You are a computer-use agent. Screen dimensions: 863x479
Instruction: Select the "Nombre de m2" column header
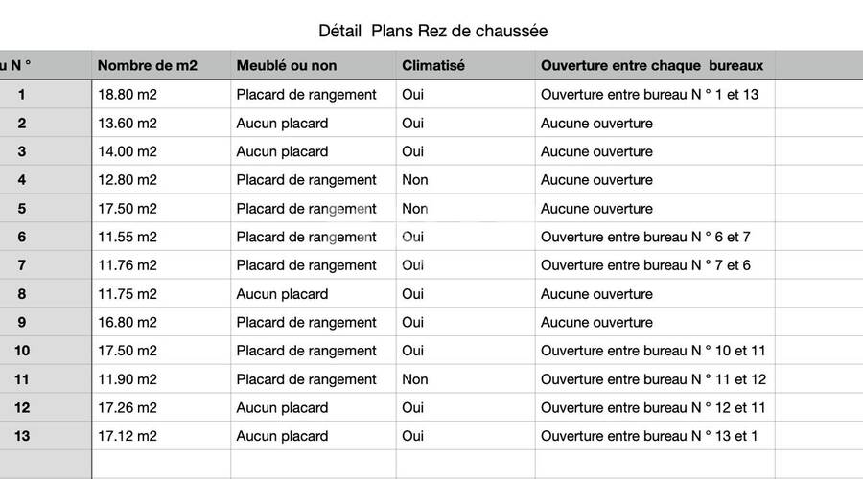[x=148, y=65]
